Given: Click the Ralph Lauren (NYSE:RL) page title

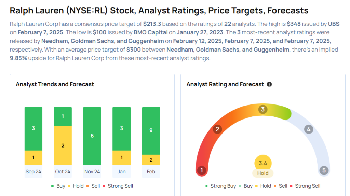Looking at the screenshot, I should pos(159,10).
